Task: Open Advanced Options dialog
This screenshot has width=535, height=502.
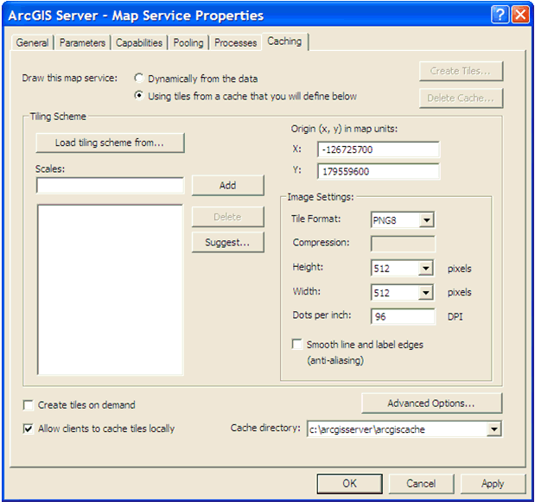Action: pyautogui.click(x=431, y=404)
